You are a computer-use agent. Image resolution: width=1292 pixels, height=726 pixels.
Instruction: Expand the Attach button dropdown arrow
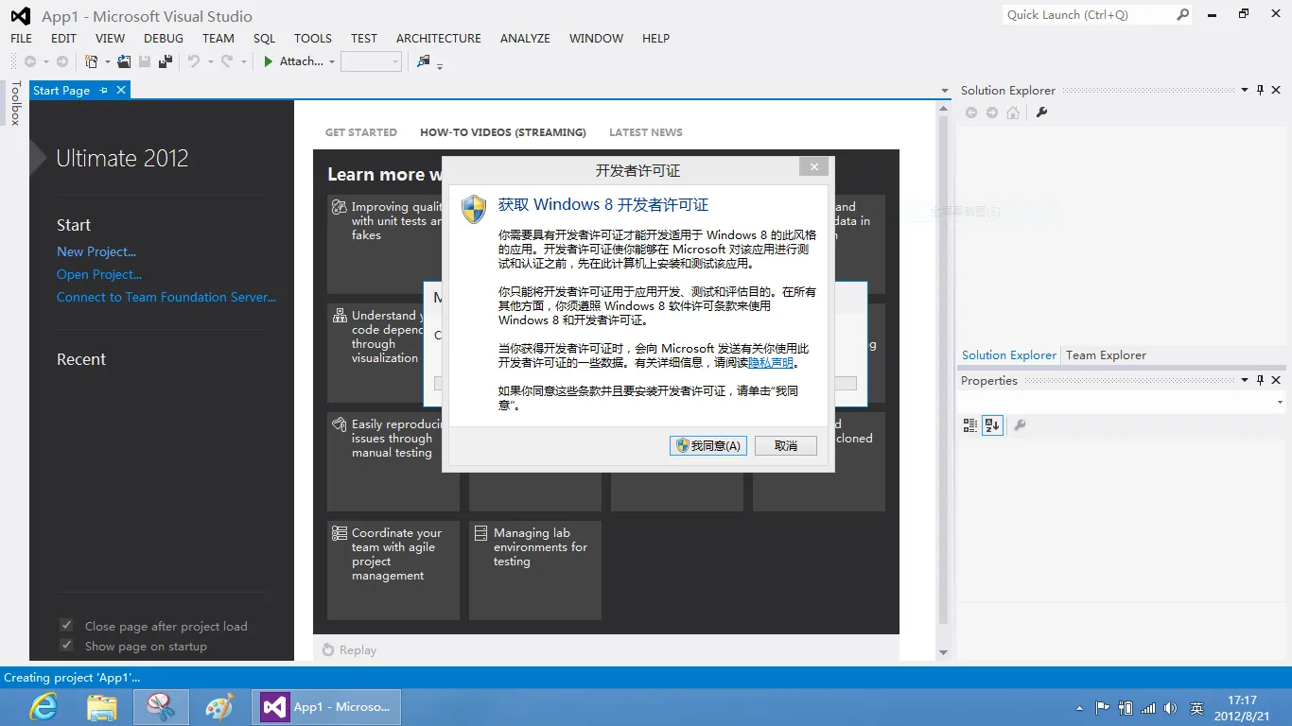tap(332, 62)
